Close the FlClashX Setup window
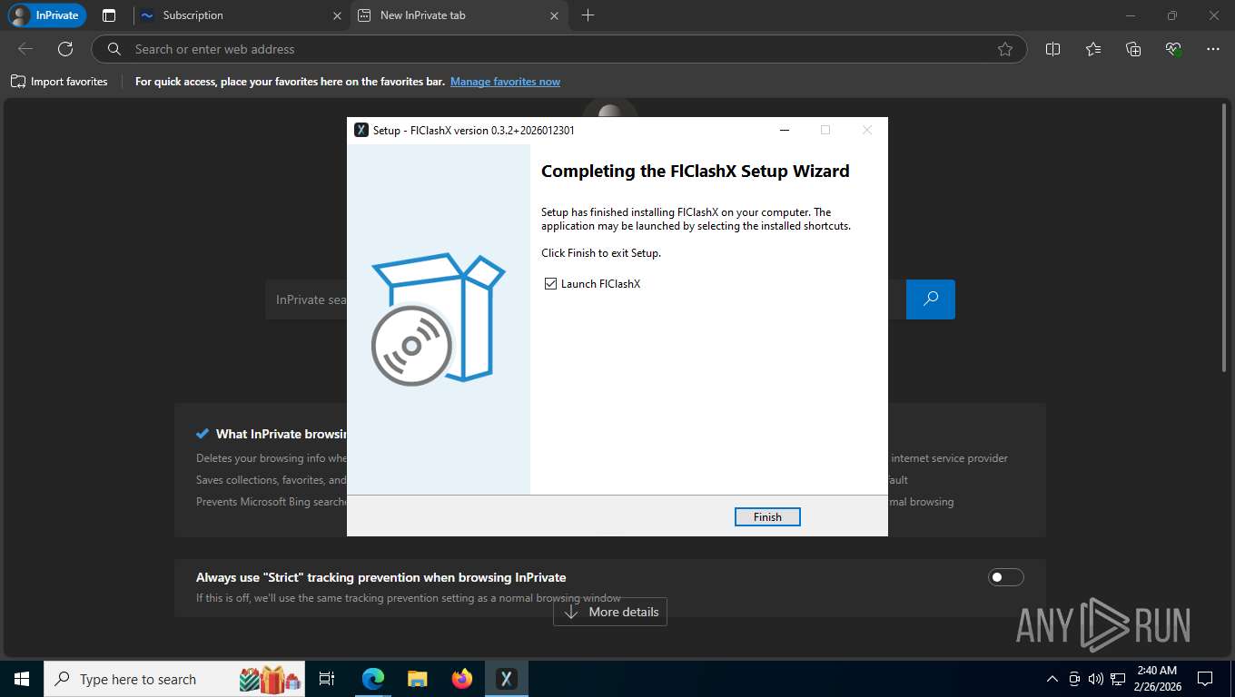Screen dimensions: 1235x697 click(866, 130)
